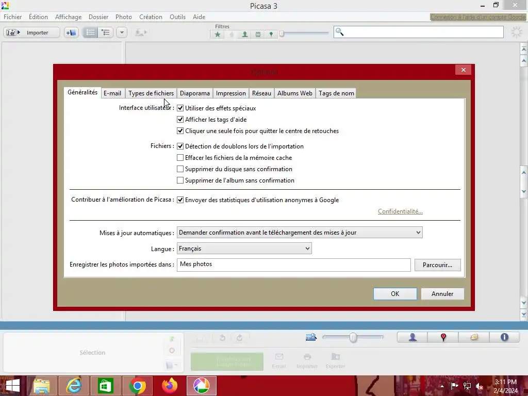Screen dimensions: 528x396
Task: Switch to the E-mail tab
Action: click(112, 93)
